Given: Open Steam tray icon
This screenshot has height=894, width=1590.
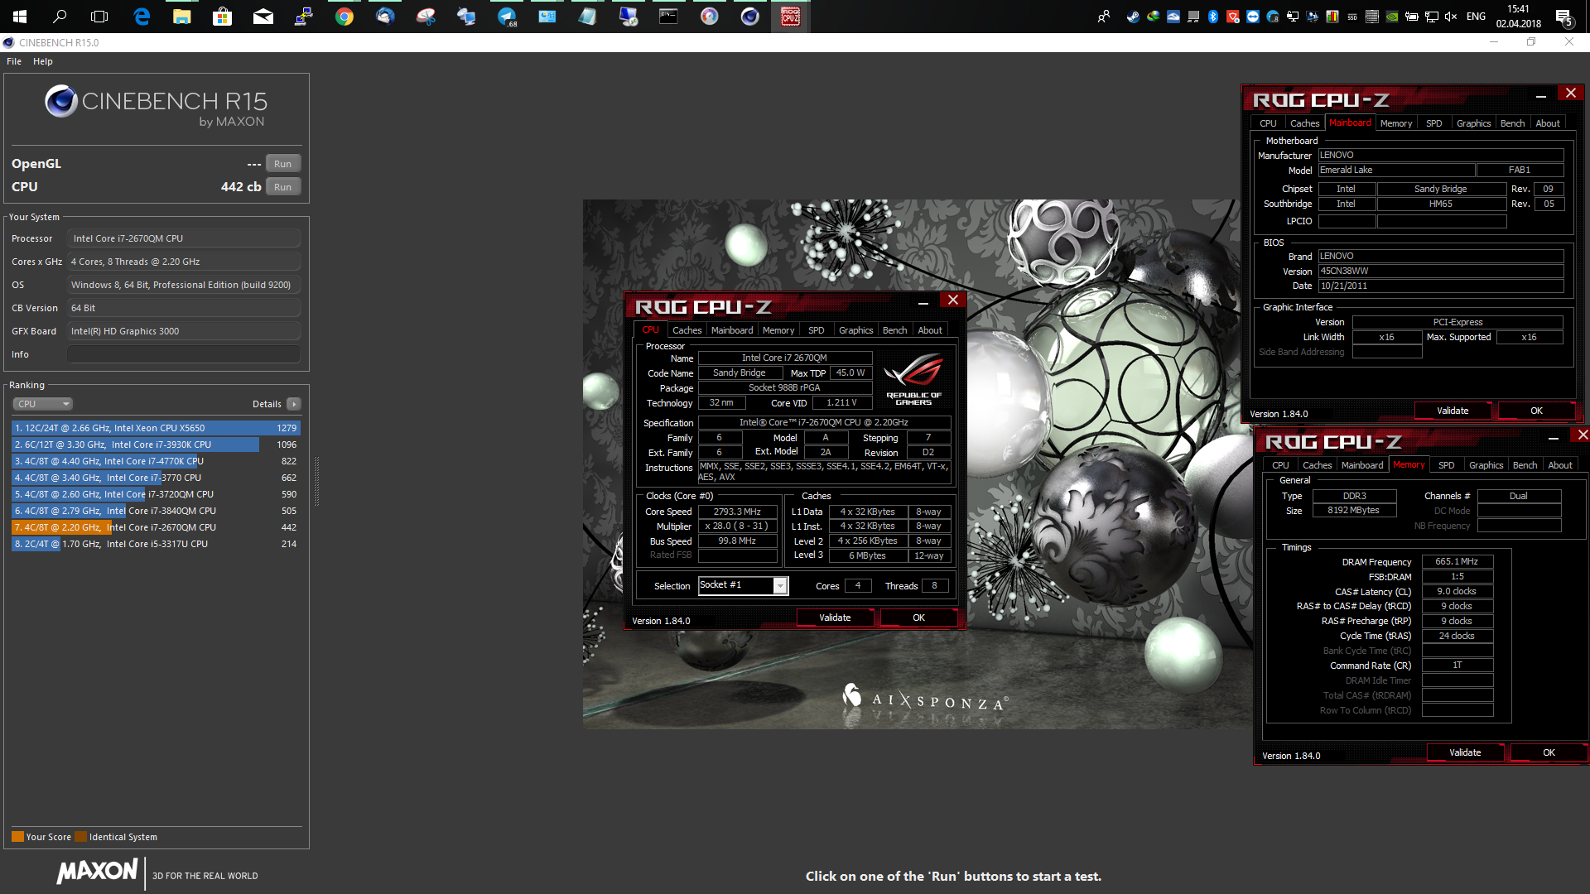Looking at the screenshot, I should click(x=1133, y=17).
